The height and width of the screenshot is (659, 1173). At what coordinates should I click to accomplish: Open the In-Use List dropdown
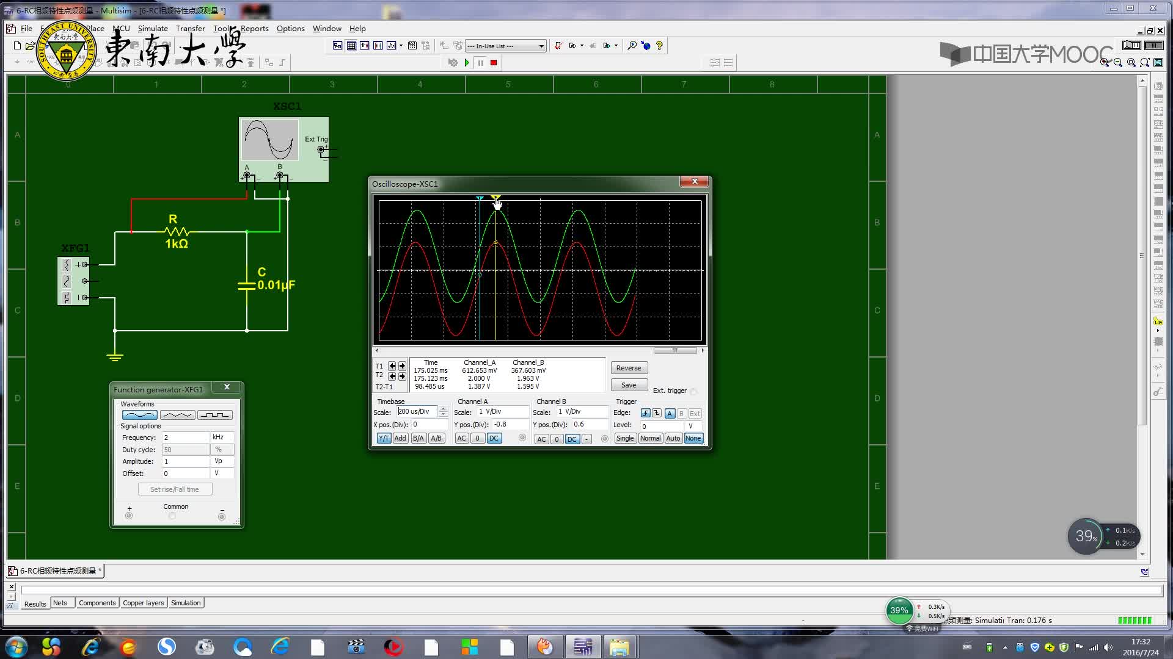541,46
